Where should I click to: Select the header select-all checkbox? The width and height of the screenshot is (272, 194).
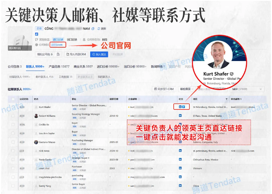[x=13, y=99]
